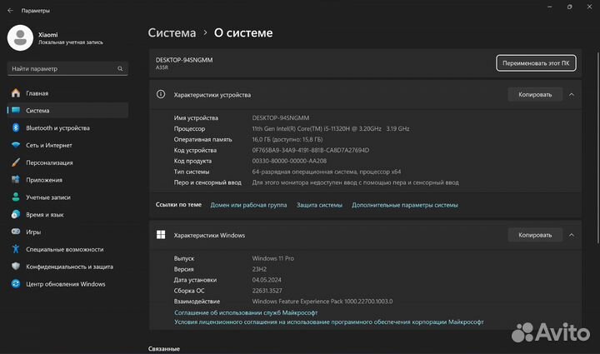Click the Система monitor icon

(x=16, y=110)
